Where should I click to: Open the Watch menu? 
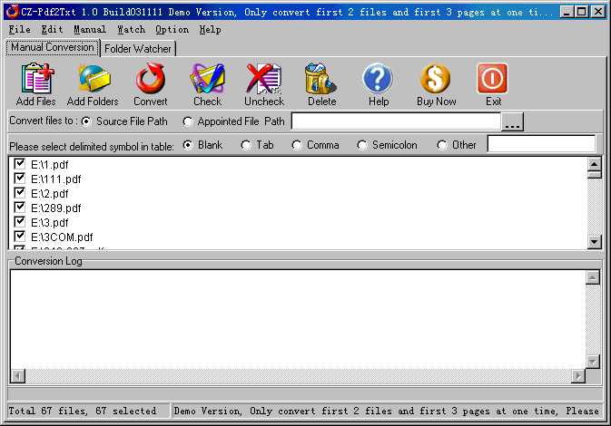pos(132,30)
